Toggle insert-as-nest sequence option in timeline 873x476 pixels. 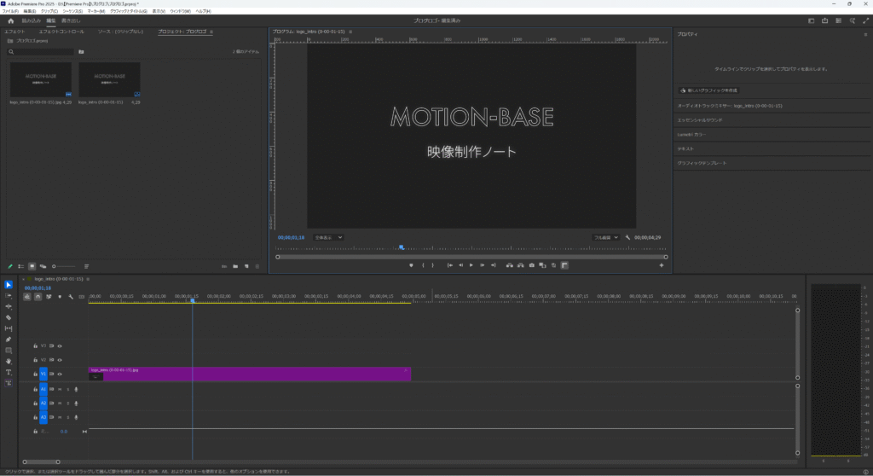(x=26, y=297)
